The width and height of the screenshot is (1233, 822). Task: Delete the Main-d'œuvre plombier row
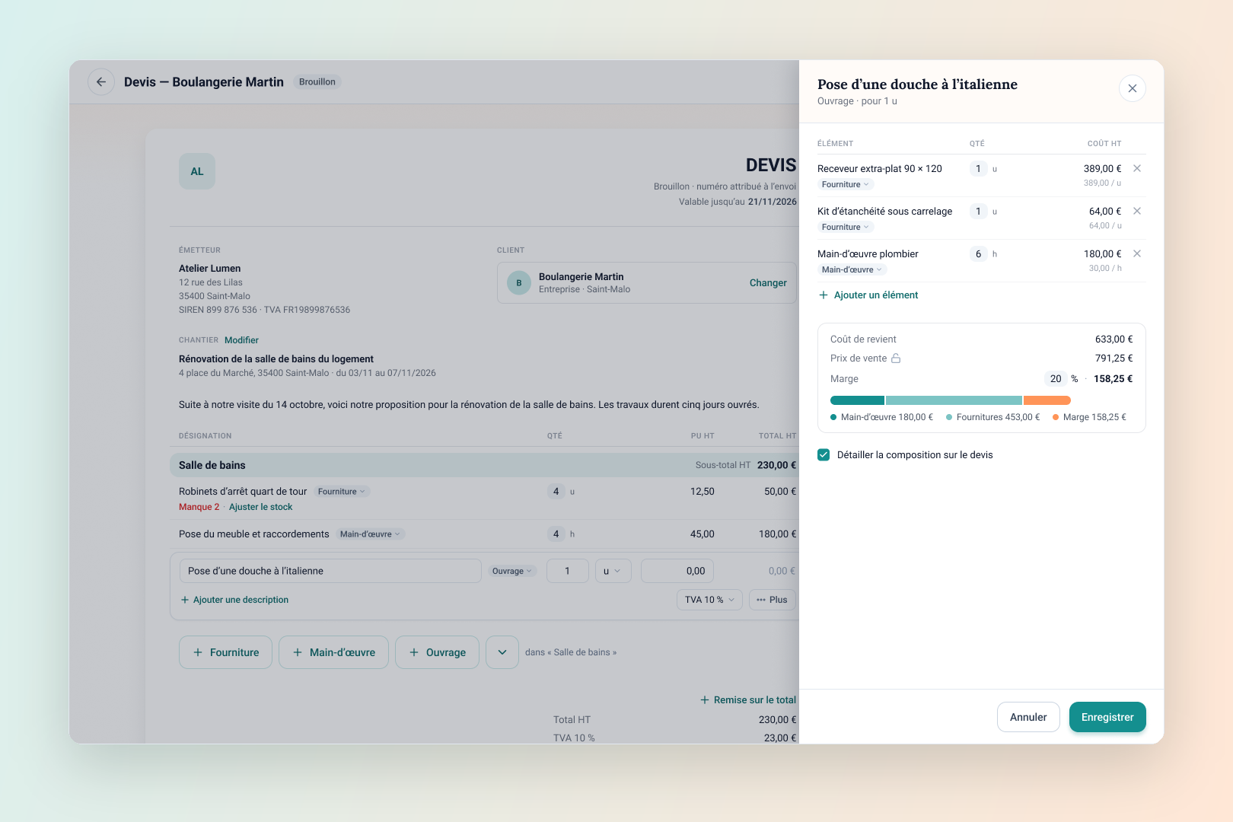1137,253
